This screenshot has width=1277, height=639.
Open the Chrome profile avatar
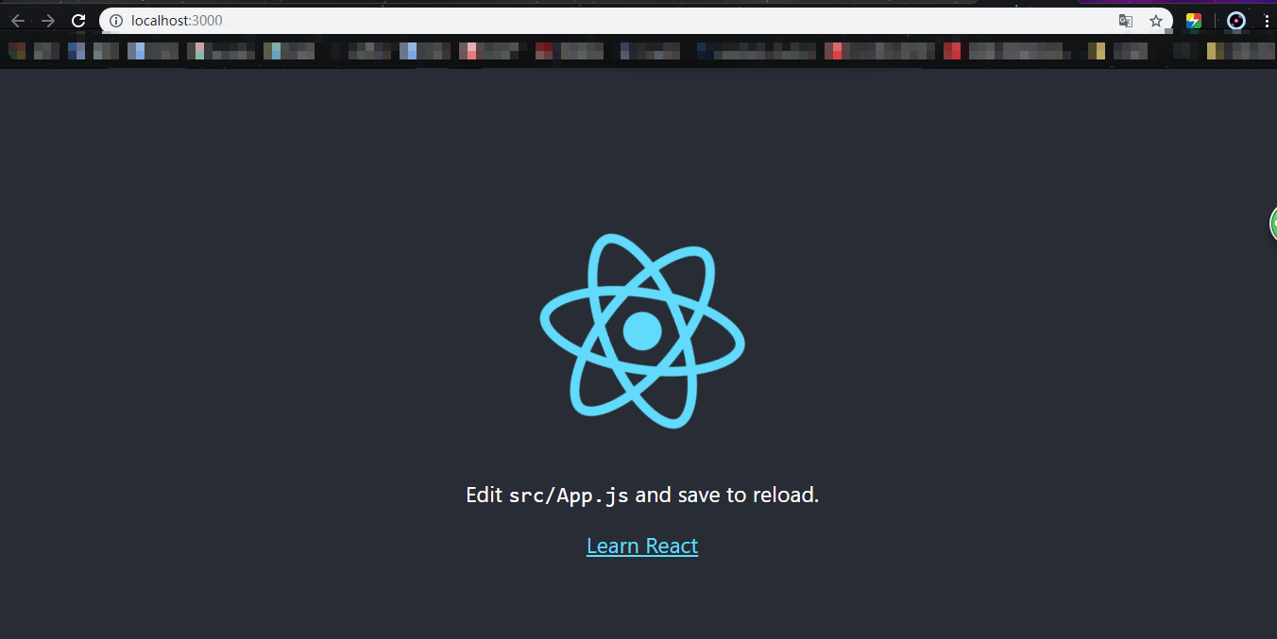pyautogui.click(x=1236, y=21)
